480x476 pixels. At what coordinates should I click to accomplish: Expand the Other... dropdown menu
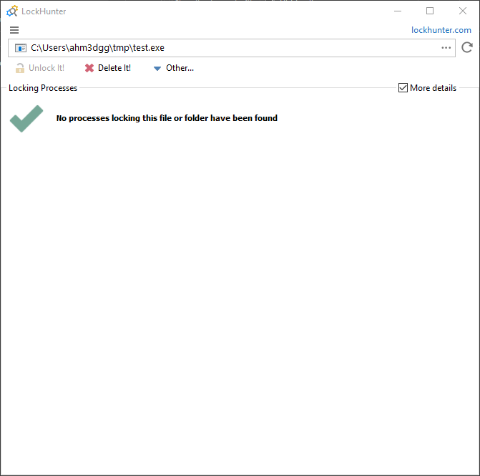tap(173, 68)
